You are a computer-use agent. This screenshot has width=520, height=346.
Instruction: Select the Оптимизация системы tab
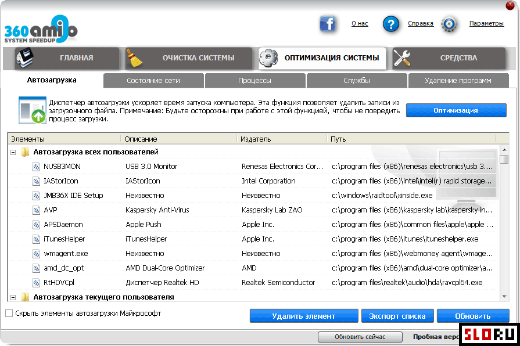coord(322,58)
